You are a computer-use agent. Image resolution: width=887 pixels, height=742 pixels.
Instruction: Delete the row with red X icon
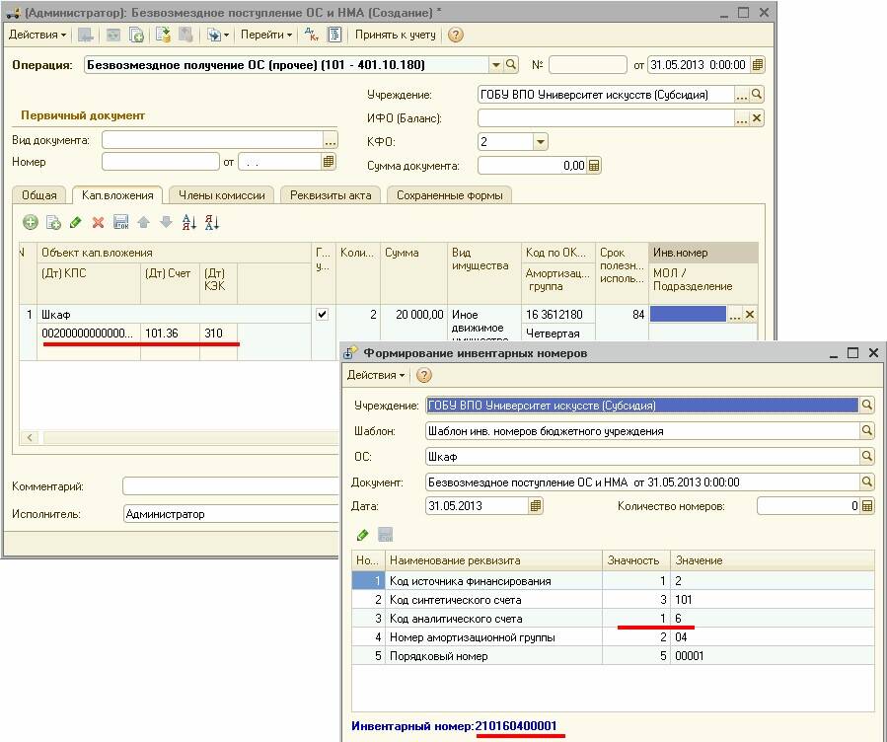[98, 222]
